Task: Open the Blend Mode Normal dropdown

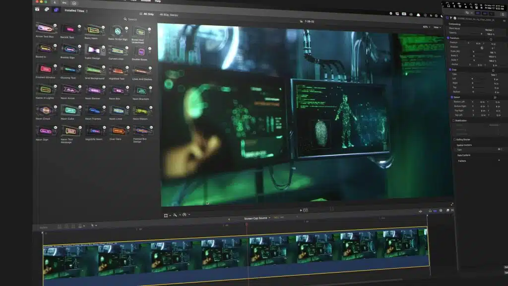Action: [489, 30]
